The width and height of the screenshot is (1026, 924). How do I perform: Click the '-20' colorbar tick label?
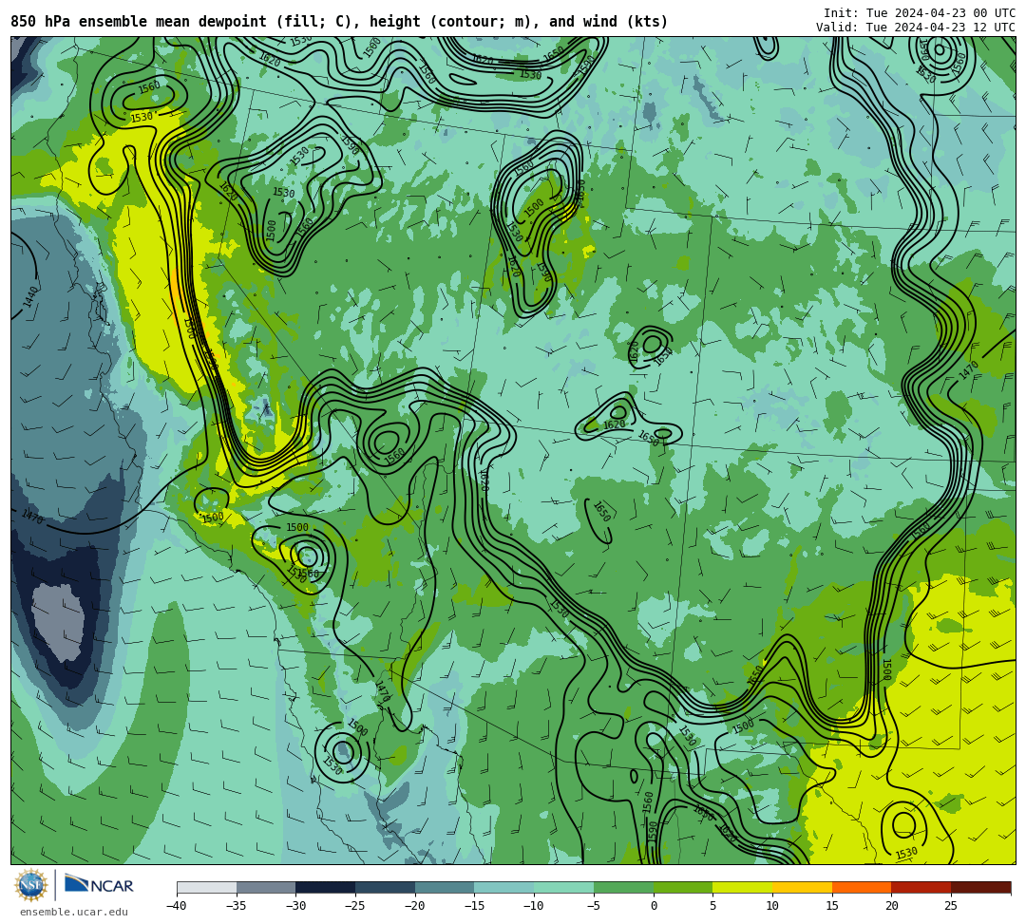point(415,906)
